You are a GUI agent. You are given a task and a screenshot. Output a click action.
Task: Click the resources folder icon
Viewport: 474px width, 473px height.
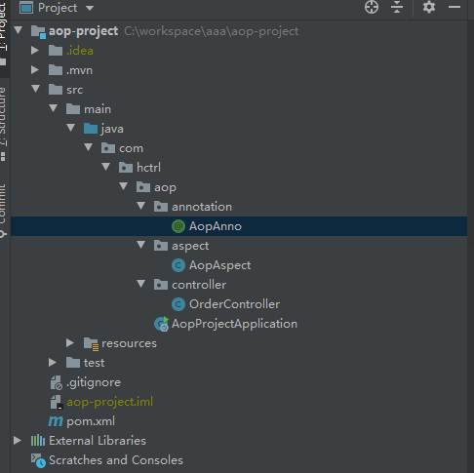pyautogui.click(x=91, y=344)
